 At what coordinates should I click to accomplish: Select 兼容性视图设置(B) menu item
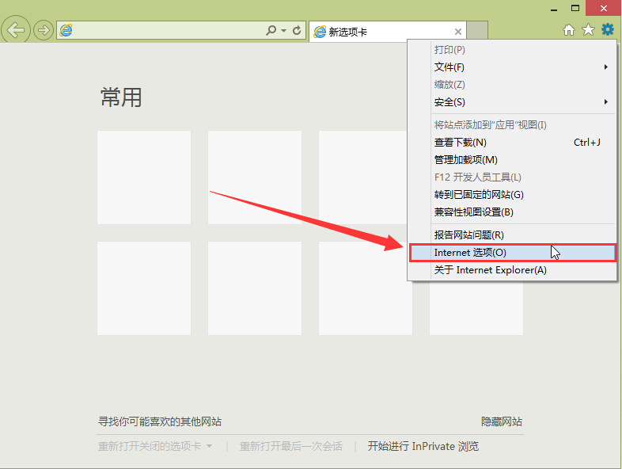(473, 212)
